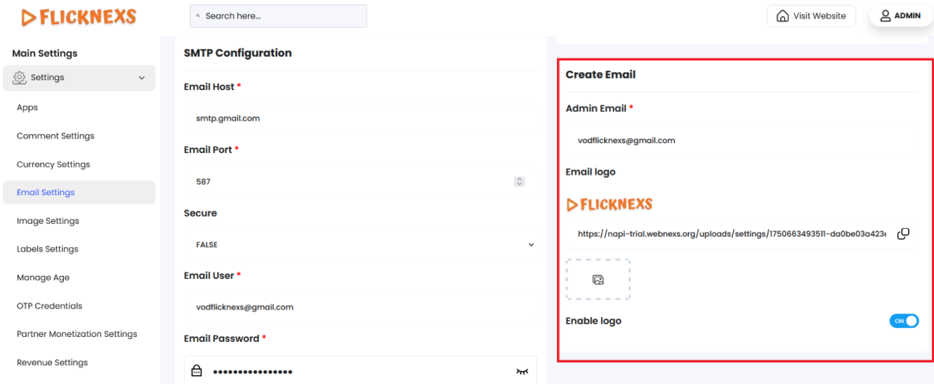Collapse the Settings menu chevron

coord(142,78)
